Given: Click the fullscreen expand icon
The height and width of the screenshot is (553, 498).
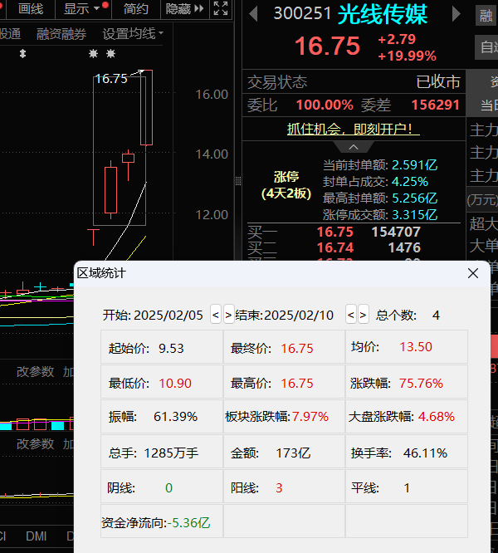Looking at the screenshot, I should [x=221, y=8].
